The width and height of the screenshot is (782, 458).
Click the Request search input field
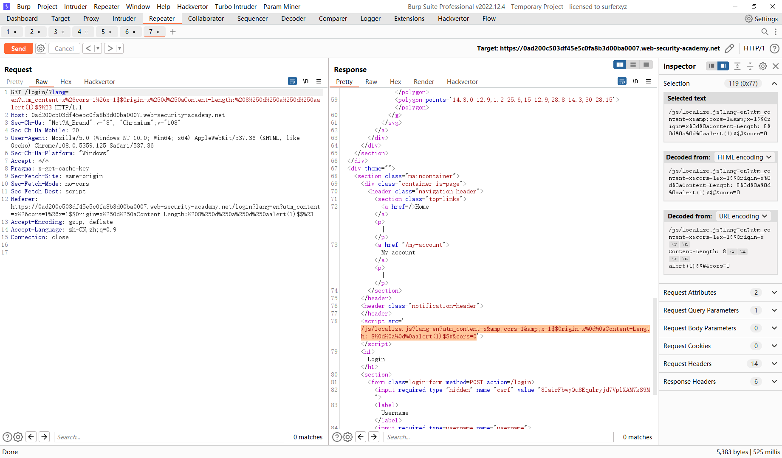point(169,437)
